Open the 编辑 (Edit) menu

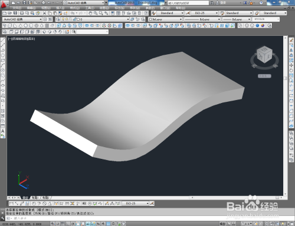pyautogui.click(x=31, y=8)
